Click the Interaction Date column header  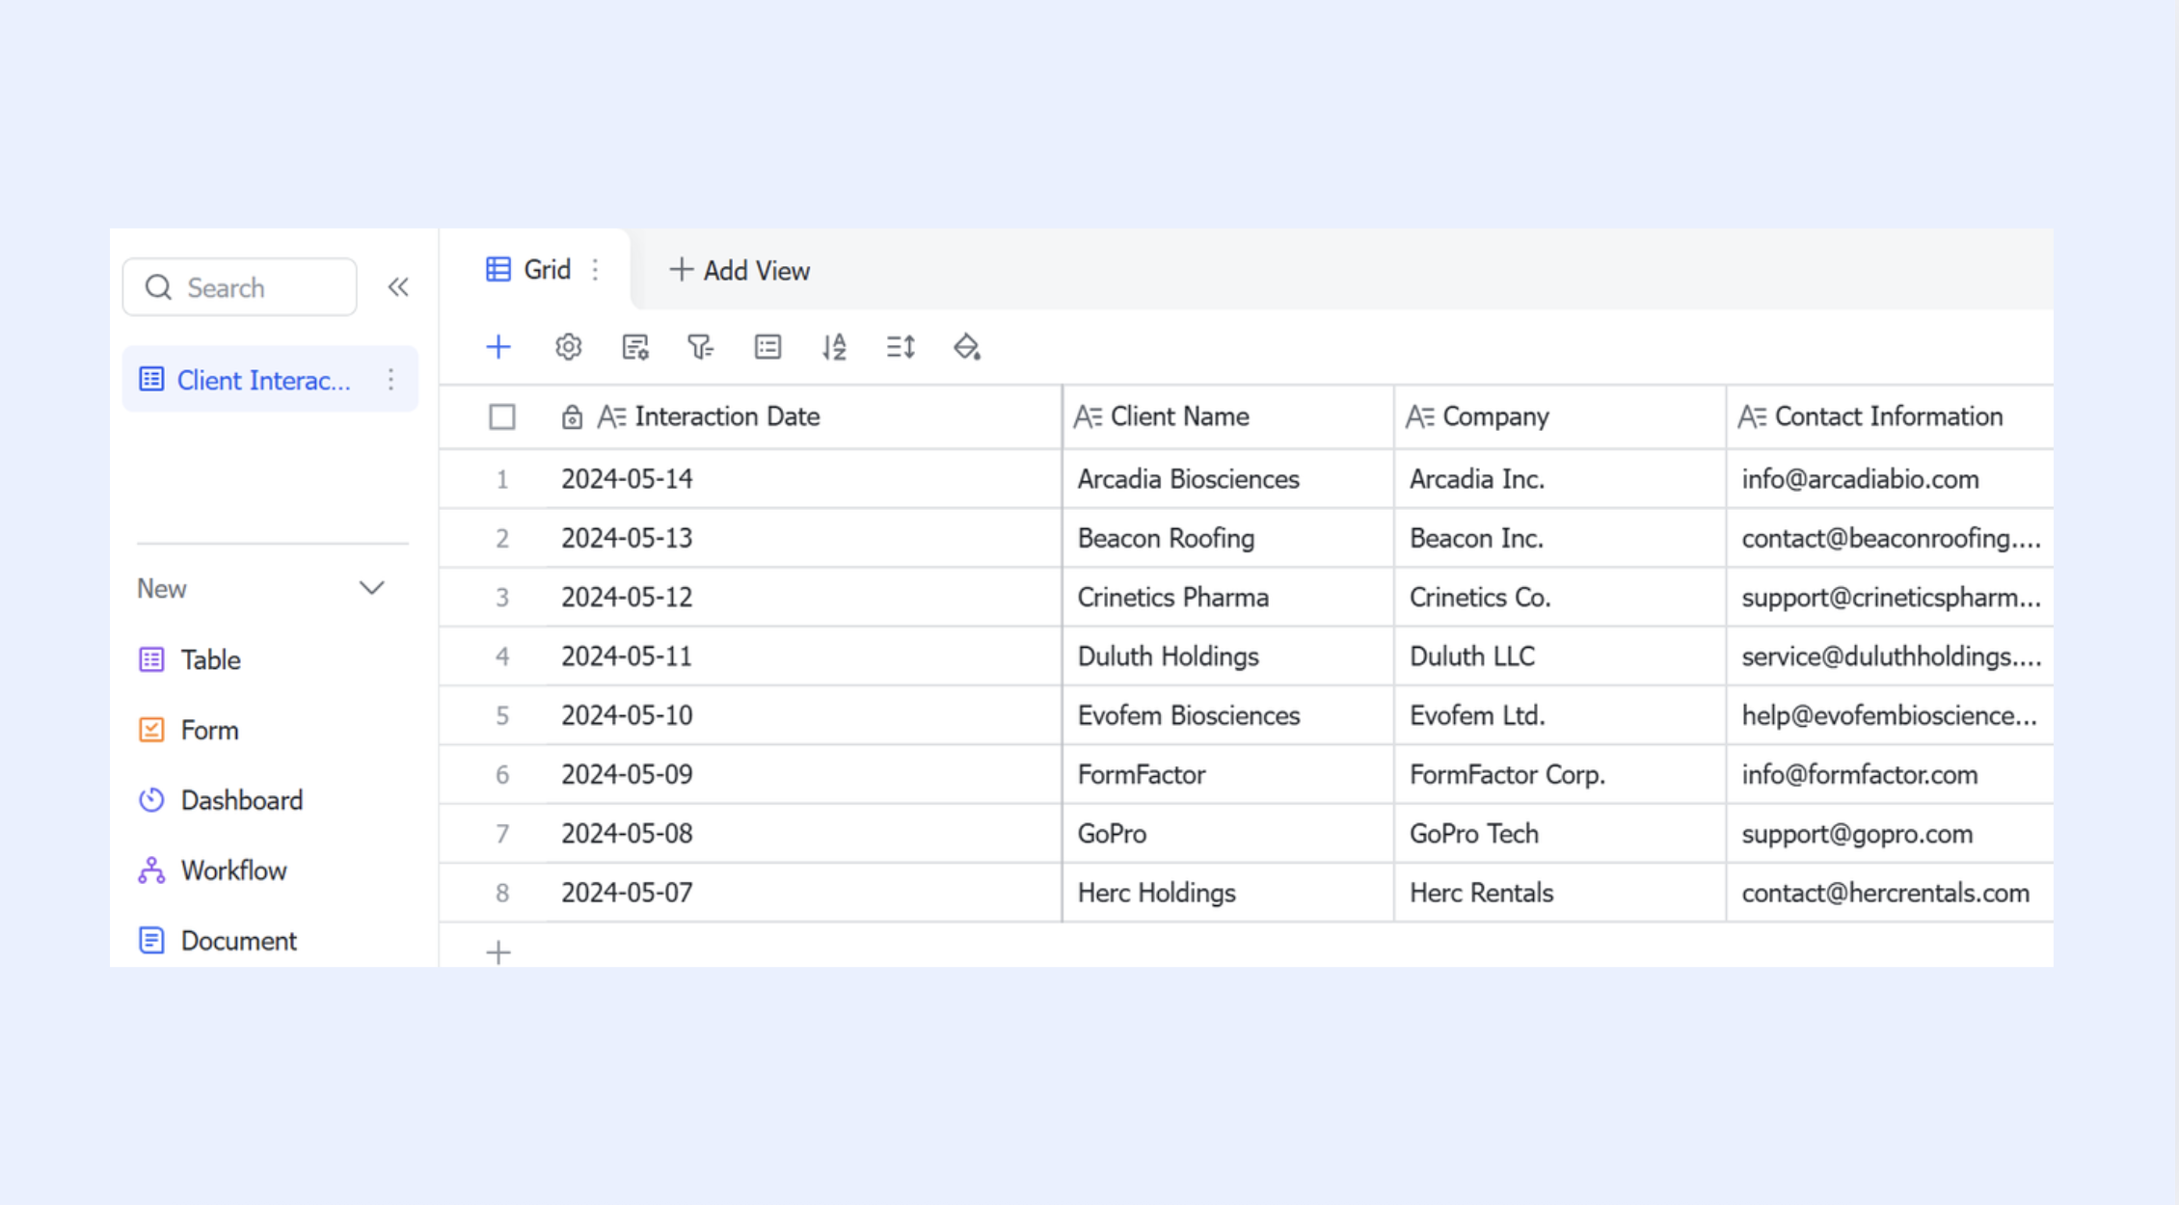coord(803,416)
